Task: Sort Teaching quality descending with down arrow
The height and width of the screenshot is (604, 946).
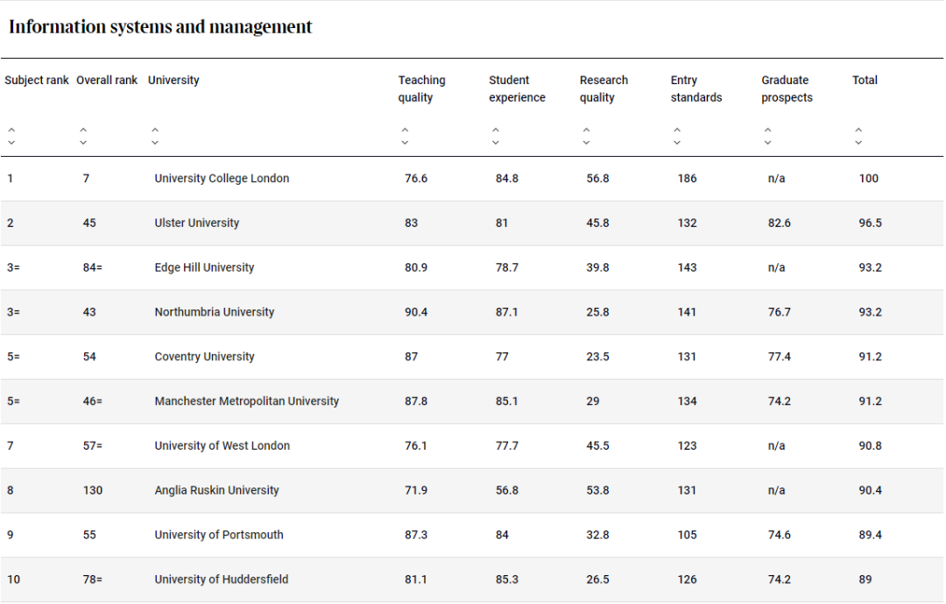Action: pos(405,143)
